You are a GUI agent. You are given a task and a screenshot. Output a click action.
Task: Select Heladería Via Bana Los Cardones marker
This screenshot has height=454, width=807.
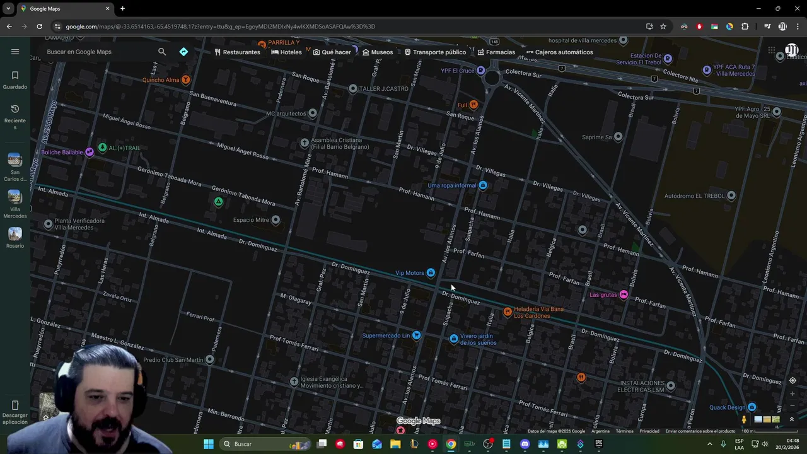(x=507, y=311)
